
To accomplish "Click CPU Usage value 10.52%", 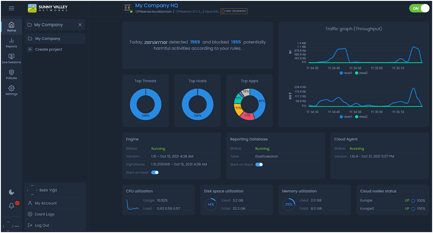I will pyautogui.click(x=162, y=200).
